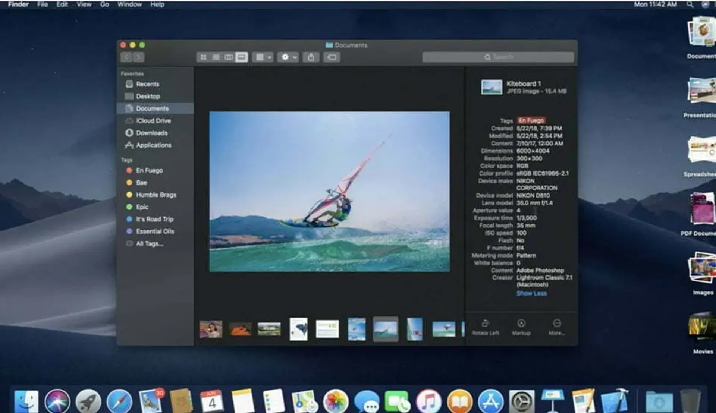Open All Tags... in the sidebar
Viewport: 716px width, 413px height.
156,243
